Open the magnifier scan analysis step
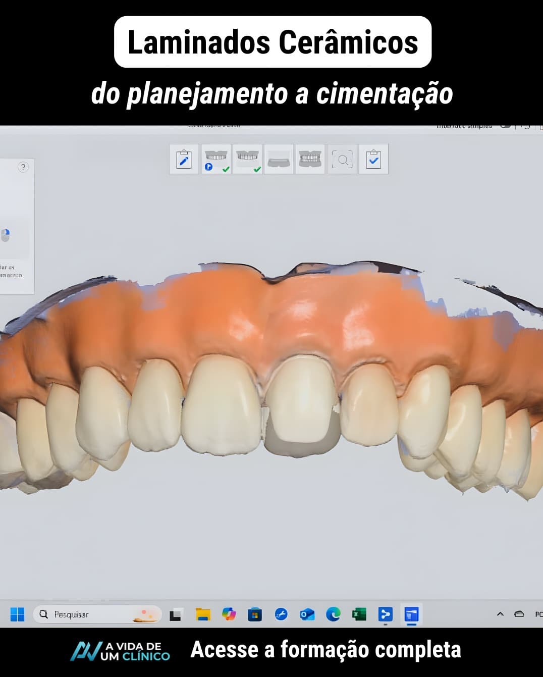The height and width of the screenshot is (677, 543). tap(342, 160)
